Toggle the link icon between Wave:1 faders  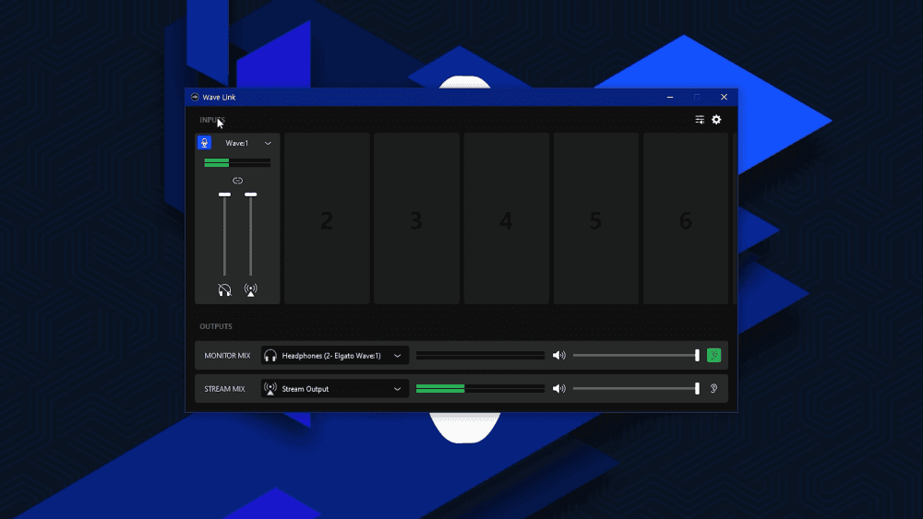pos(237,181)
